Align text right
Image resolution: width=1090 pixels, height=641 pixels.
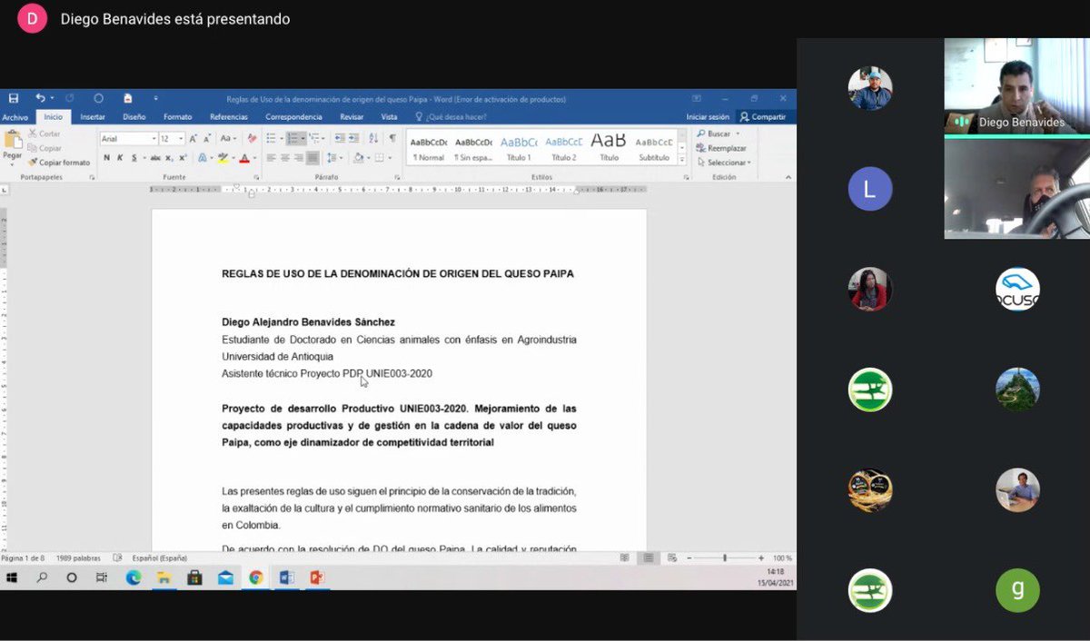(299, 158)
